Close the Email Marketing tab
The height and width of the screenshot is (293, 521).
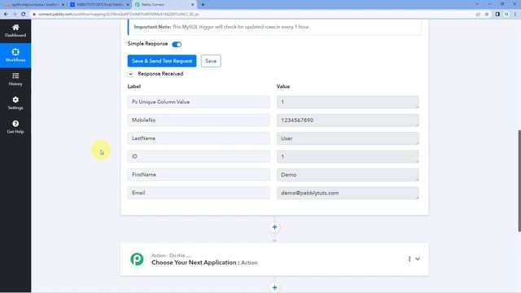coord(128,5)
